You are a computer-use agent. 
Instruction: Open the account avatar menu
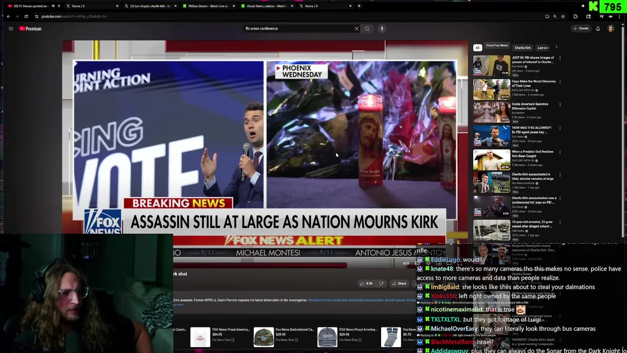(611, 28)
